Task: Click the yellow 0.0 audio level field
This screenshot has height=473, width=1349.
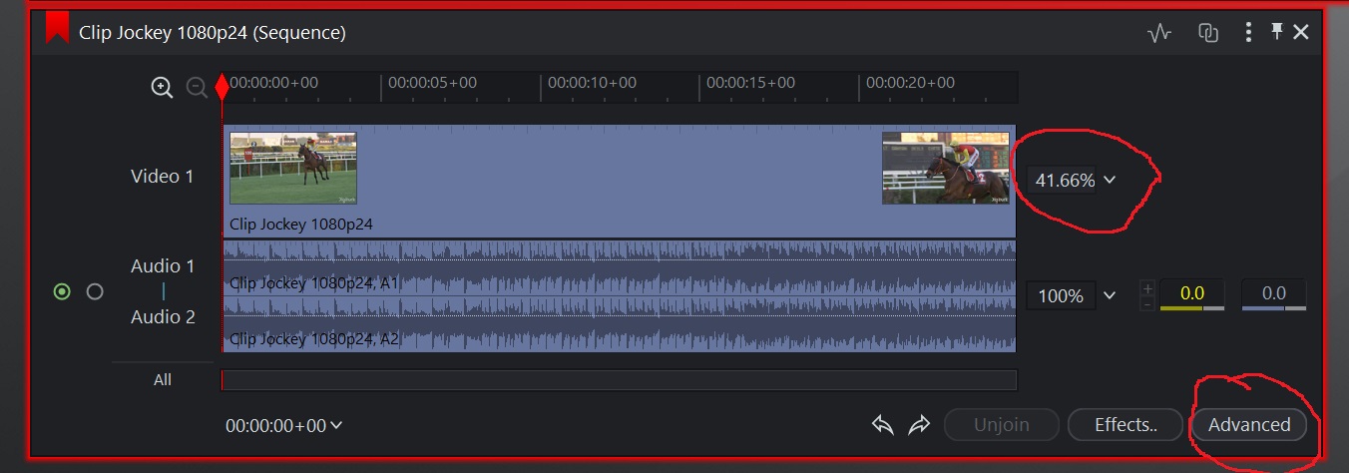Action: pyautogui.click(x=1192, y=294)
